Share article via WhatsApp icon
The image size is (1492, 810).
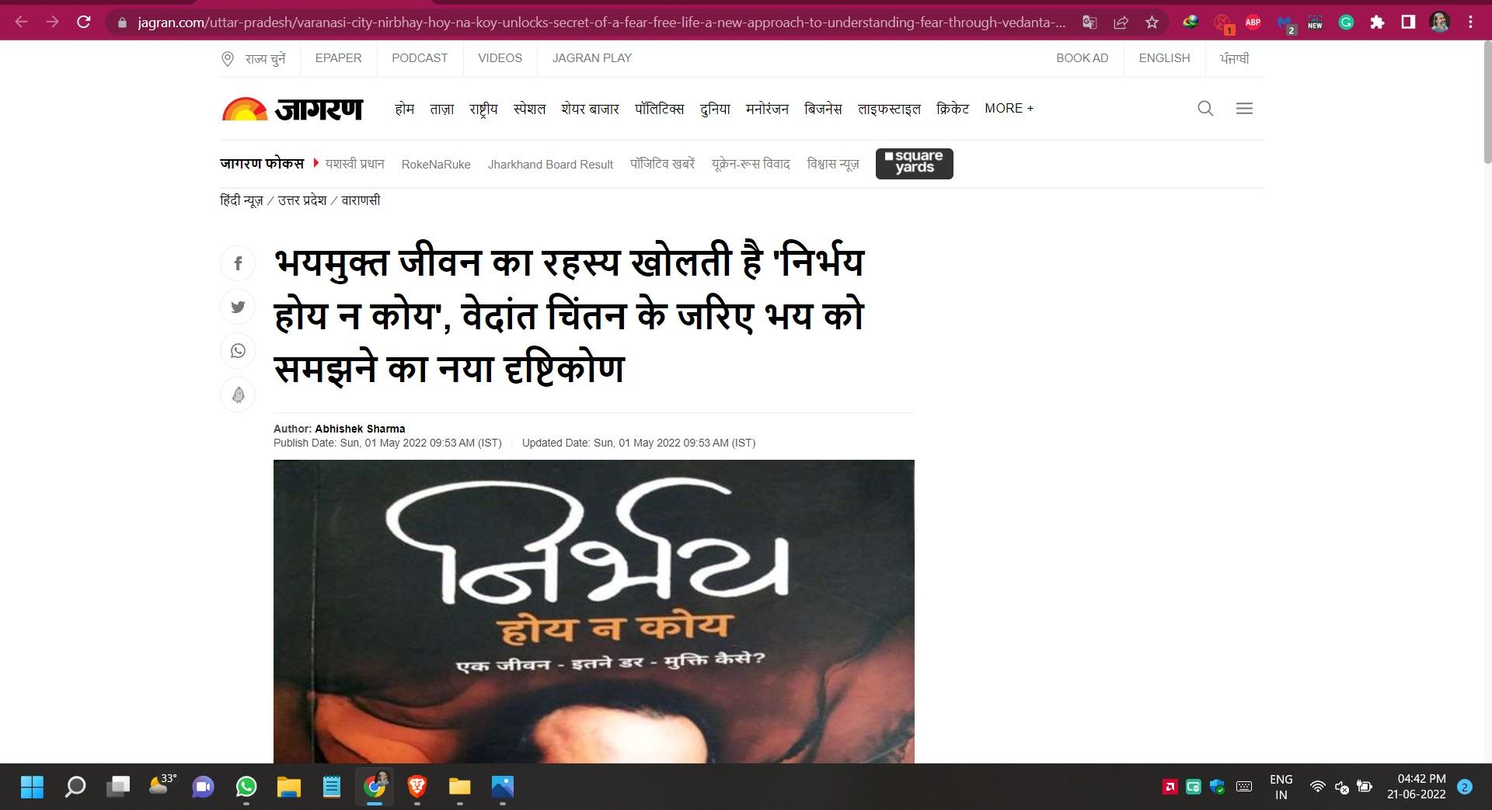238,351
